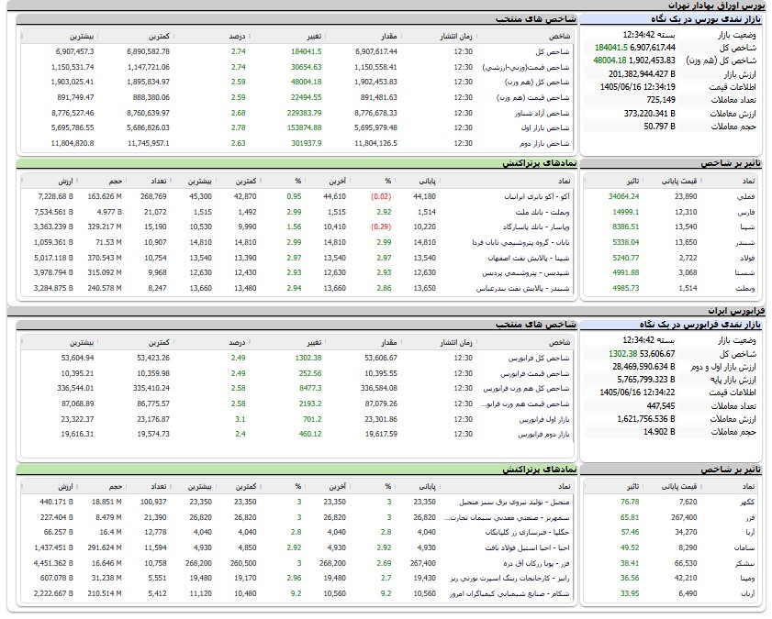Open the فملی symbol in index effect table

point(745,196)
